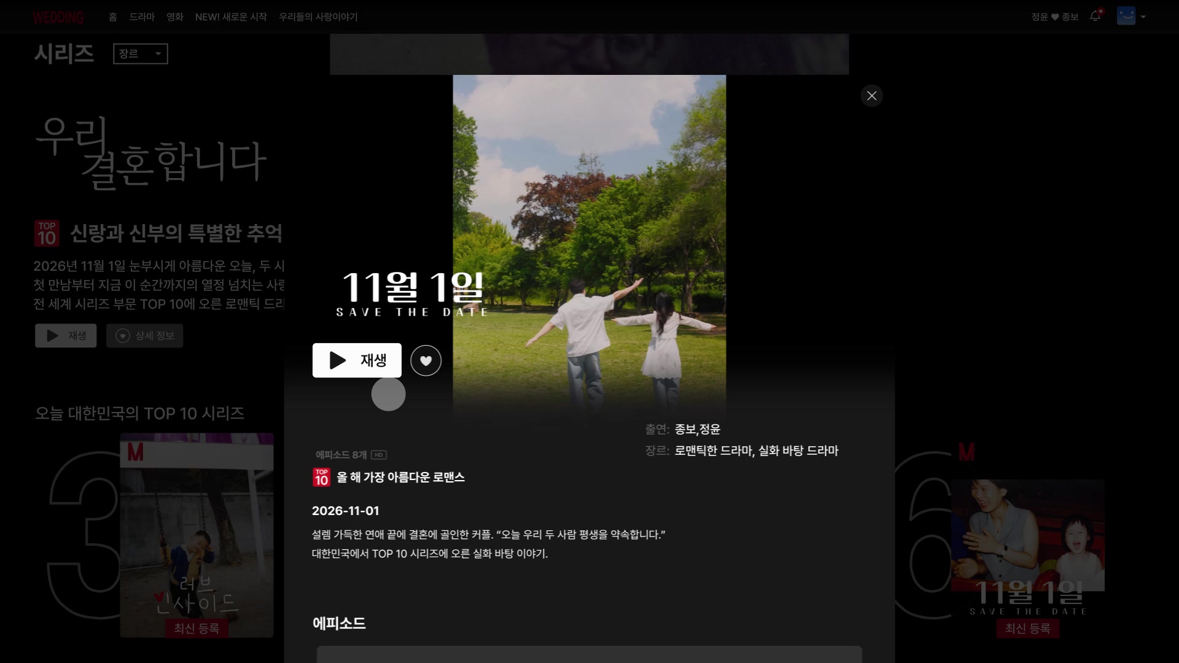This screenshot has height=663, width=1179.
Task: Toggle the heart like button
Action: click(x=426, y=360)
